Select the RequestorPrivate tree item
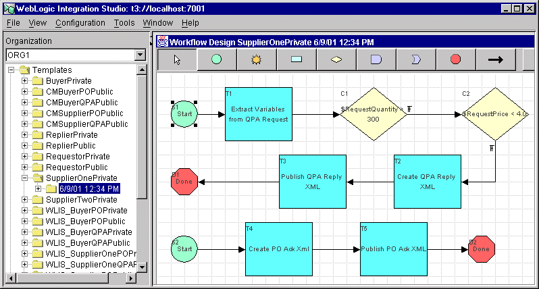 click(x=78, y=157)
